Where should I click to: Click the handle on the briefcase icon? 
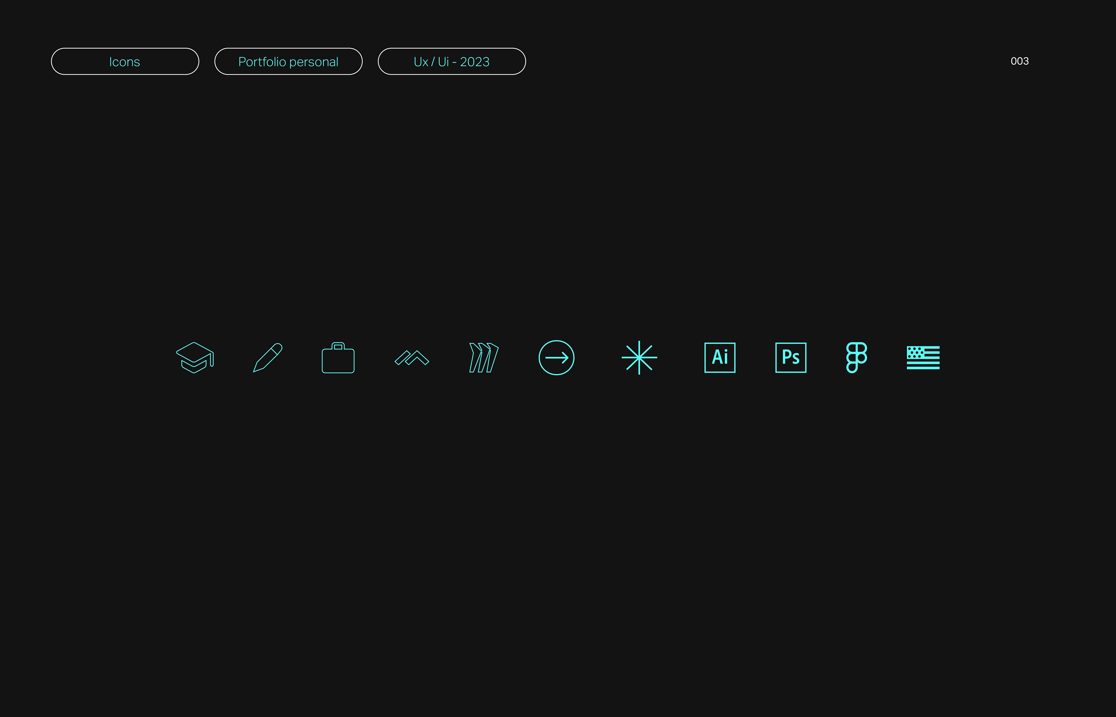pyautogui.click(x=338, y=346)
